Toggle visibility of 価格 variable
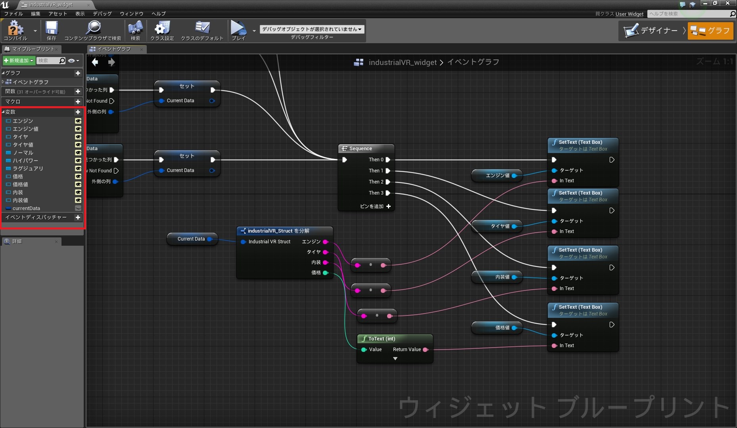The width and height of the screenshot is (737, 428). (78, 176)
